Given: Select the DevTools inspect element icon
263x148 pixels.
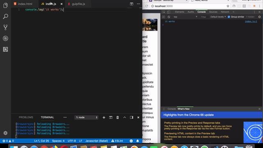Looking at the screenshot, I should [164, 12].
